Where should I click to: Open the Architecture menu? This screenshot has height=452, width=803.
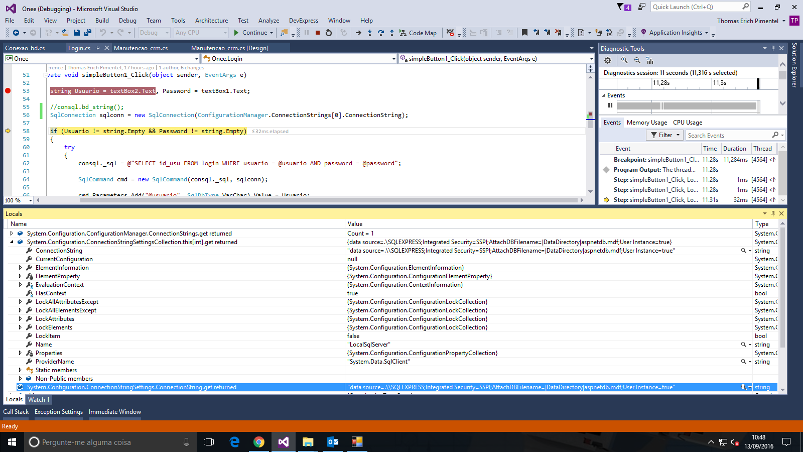point(211,21)
